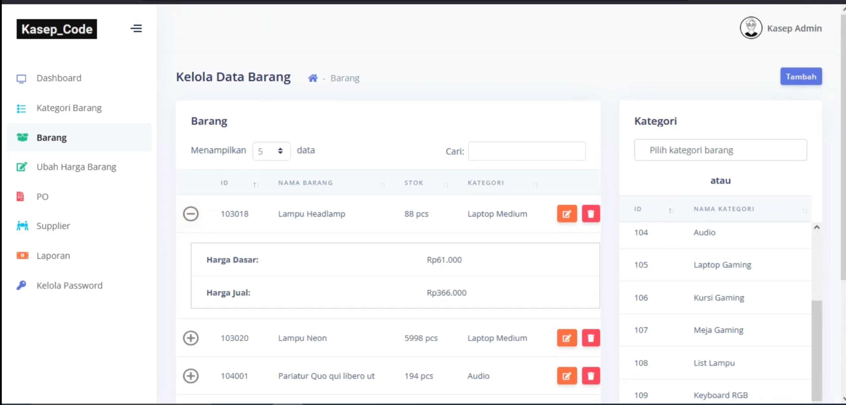Open the Dashboard menu
The height and width of the screenshot is (405, 846).
tap(59, 78)
